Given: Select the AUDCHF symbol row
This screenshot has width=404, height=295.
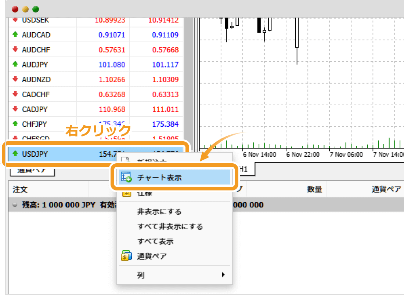Looking at the screenshot, I should [x=95, y=50].
